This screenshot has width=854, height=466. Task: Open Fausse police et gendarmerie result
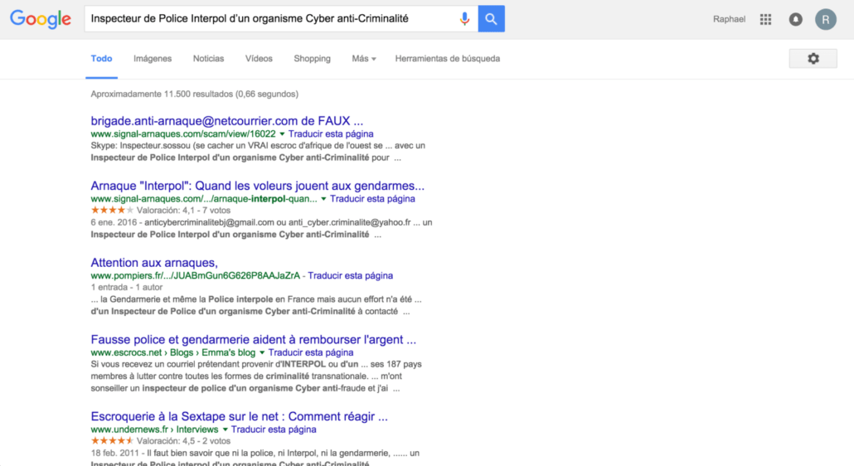pos(253,340)
